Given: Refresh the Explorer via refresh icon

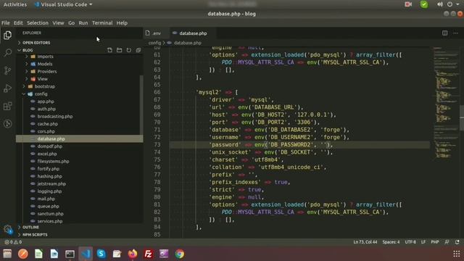Looking at the screenshot, I should 129,50.
